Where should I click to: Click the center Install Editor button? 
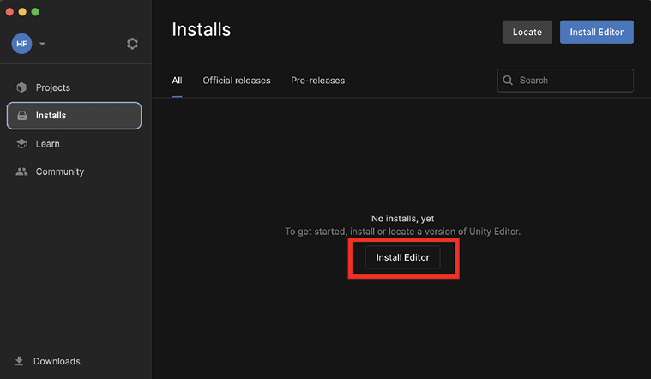(403, 257)
